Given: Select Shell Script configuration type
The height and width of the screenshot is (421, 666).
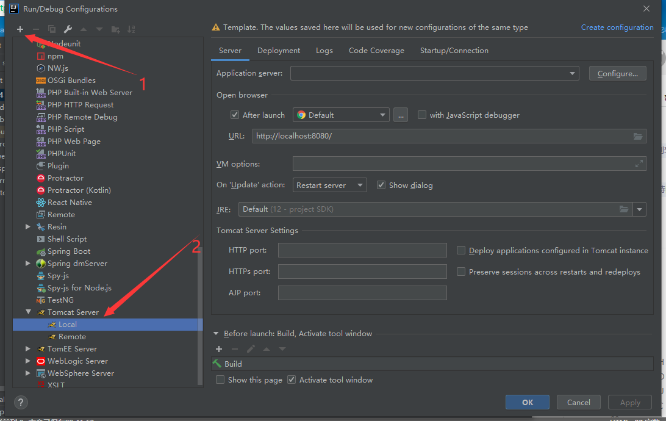Looking at the screenshot, I should (66, 239).
